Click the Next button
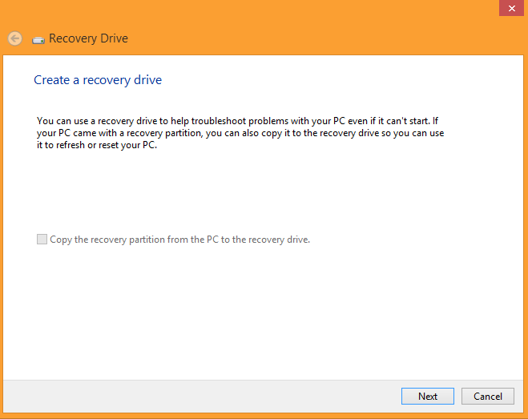Image resolution: width=528 pixels, height=419 pixels. tap(428, 396)
